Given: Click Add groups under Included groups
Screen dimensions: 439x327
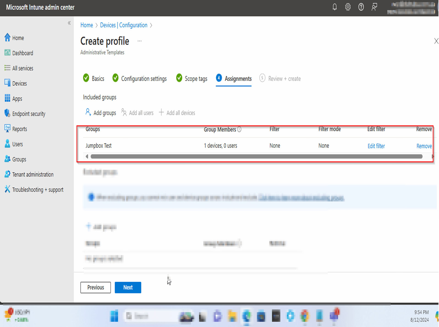Looking at the screenshot, I should tap(101, 113).
